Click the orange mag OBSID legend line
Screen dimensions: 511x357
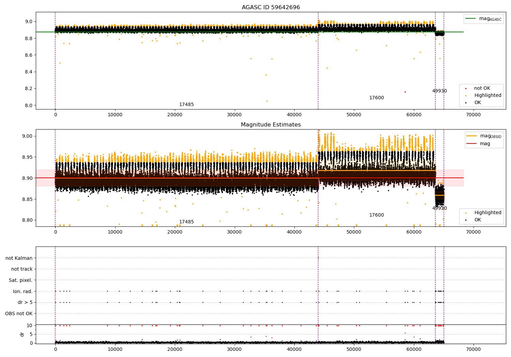(472, 136)
